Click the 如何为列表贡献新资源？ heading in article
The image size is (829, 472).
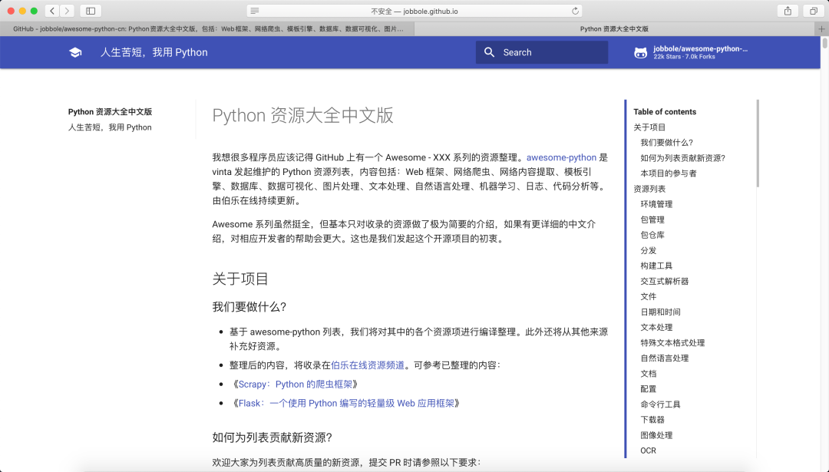point(272,437)
